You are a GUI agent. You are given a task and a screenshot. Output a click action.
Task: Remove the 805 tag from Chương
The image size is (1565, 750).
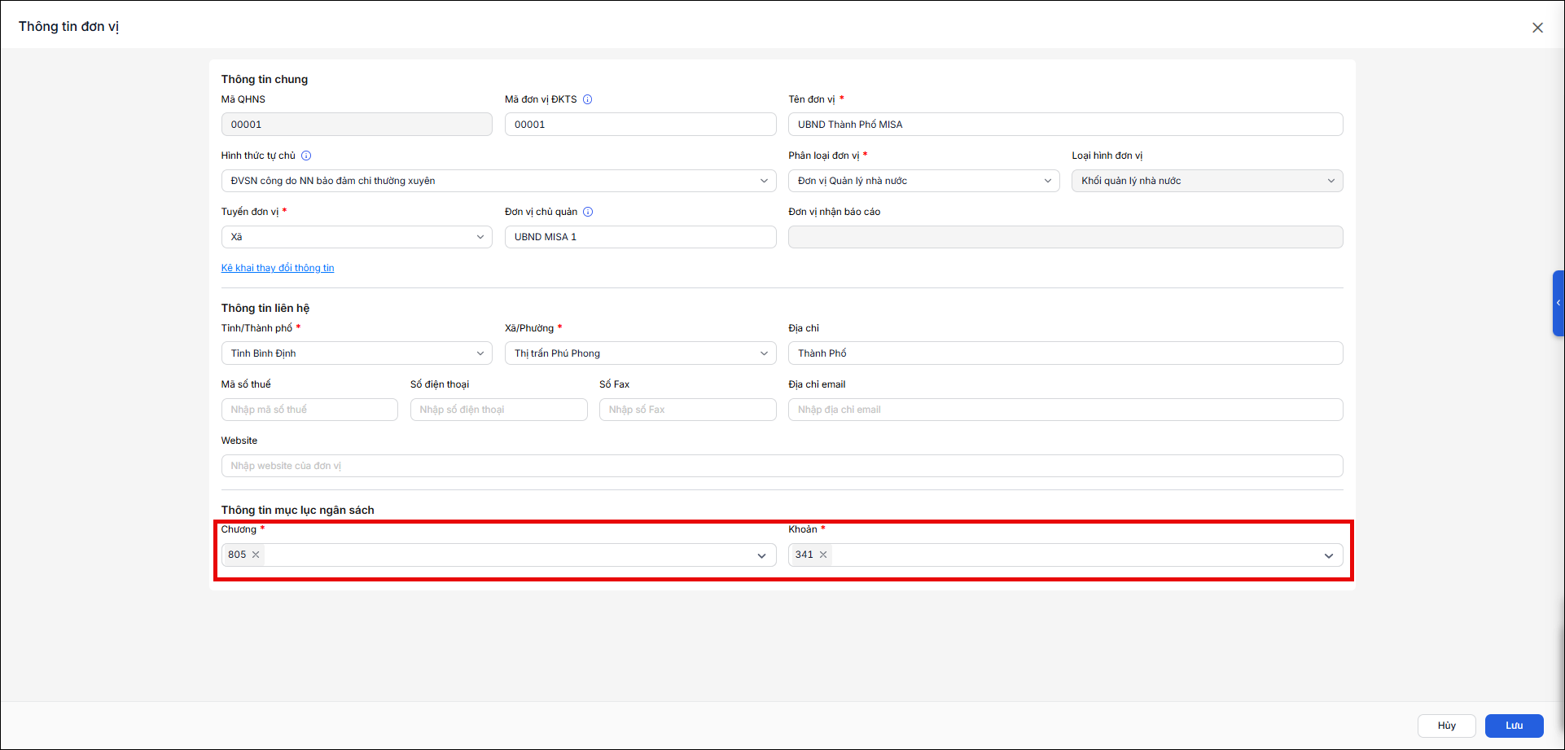pos(256,555)
